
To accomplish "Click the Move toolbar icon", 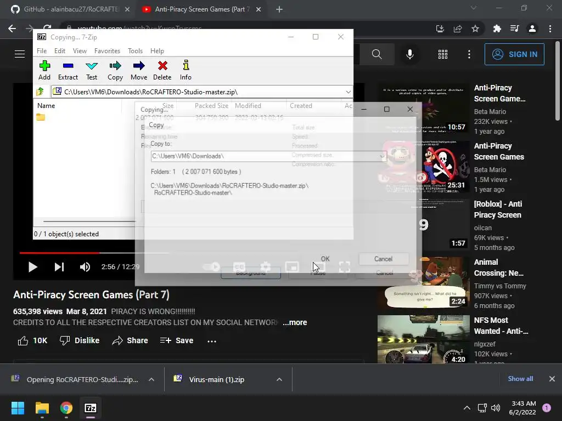I will tap(139, 70).
